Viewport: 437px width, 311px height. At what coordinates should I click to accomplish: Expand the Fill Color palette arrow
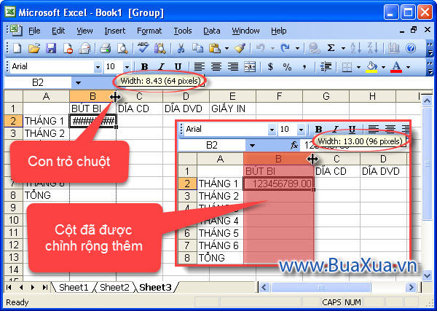pyautogui.click(x=384, y=67)
